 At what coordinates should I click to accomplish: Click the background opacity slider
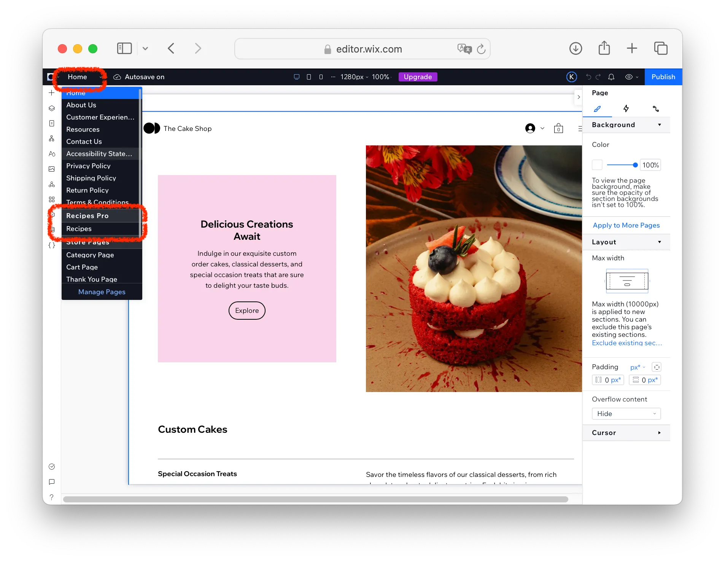coord(622,165)
